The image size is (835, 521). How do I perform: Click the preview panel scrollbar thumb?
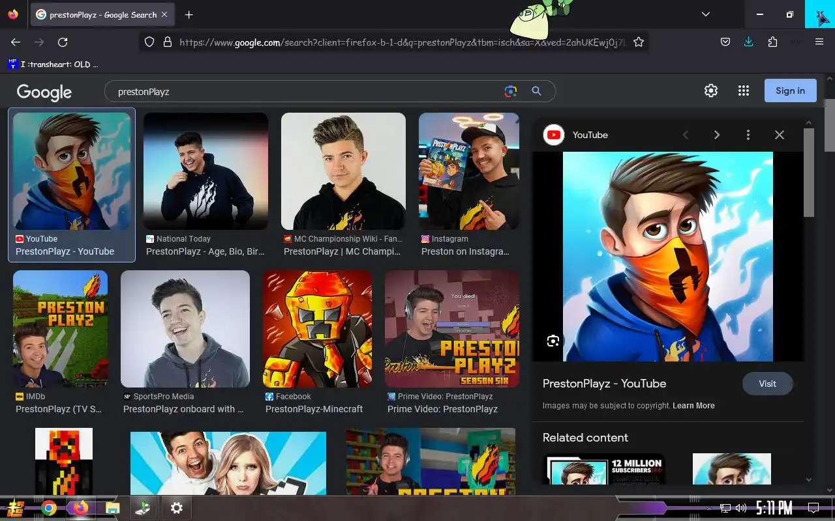tap(809, 173)
